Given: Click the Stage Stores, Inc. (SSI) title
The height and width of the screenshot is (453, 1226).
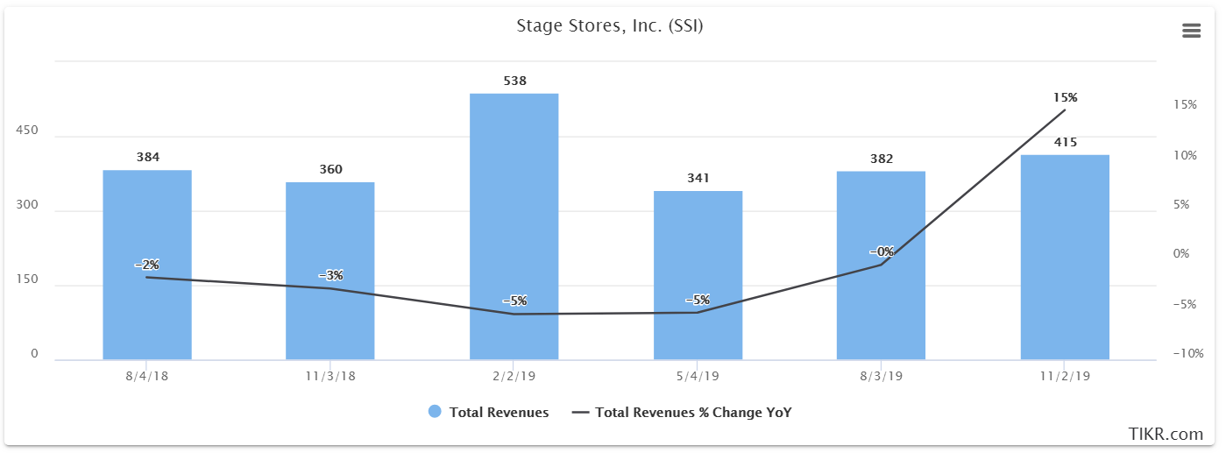Looking at the screenshot, I should pyautogui.click(x=610, y=26).
